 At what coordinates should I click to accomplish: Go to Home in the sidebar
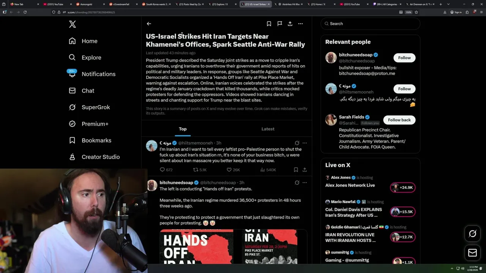[x=83, y=41]
